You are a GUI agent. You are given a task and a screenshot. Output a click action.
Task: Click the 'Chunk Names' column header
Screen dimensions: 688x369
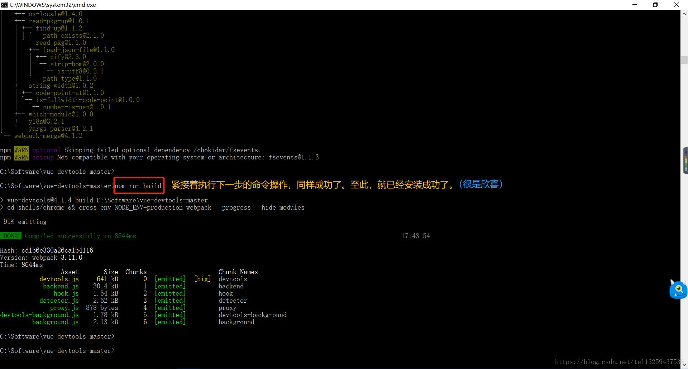(x=238, y=272)
